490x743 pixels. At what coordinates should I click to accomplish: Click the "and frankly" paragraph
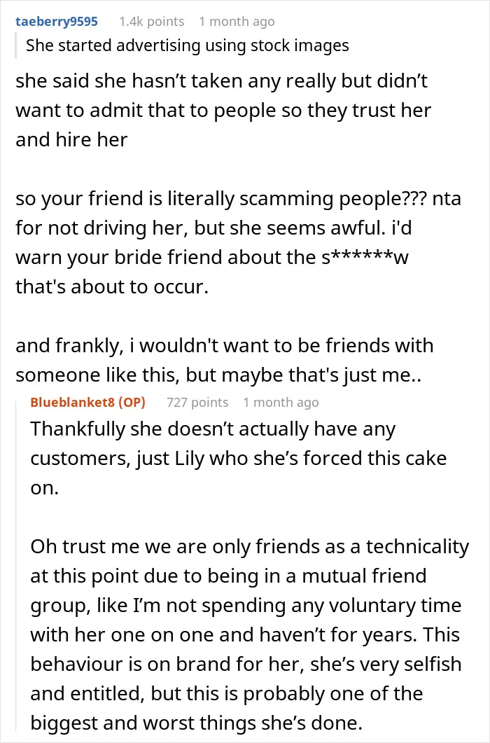224,360
